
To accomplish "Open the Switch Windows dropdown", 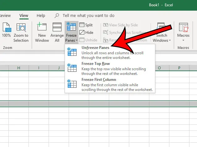I will pyautogui.click(x=162, y=40).
